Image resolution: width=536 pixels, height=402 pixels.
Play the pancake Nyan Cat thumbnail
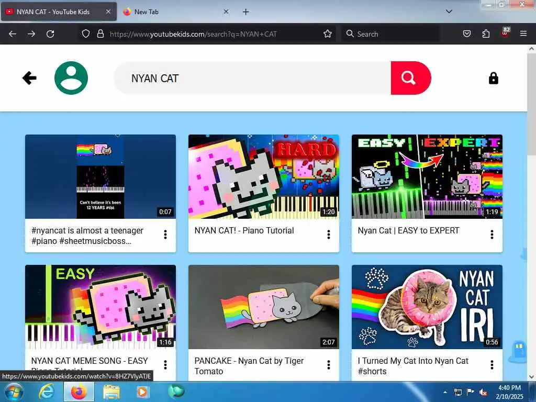click(264, 307)
